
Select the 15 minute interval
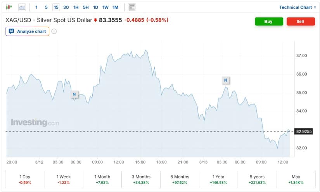tap(56, 7)
